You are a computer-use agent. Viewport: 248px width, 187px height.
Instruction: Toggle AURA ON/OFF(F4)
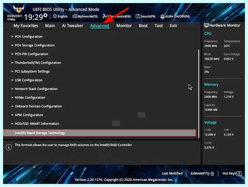click(175, 16)
